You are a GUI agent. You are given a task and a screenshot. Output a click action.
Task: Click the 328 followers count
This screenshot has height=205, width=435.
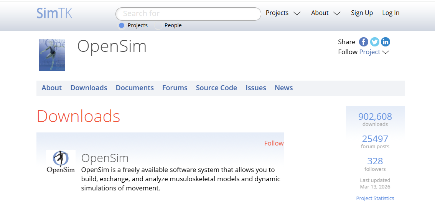pyautogui.click(x=375, y=161)
